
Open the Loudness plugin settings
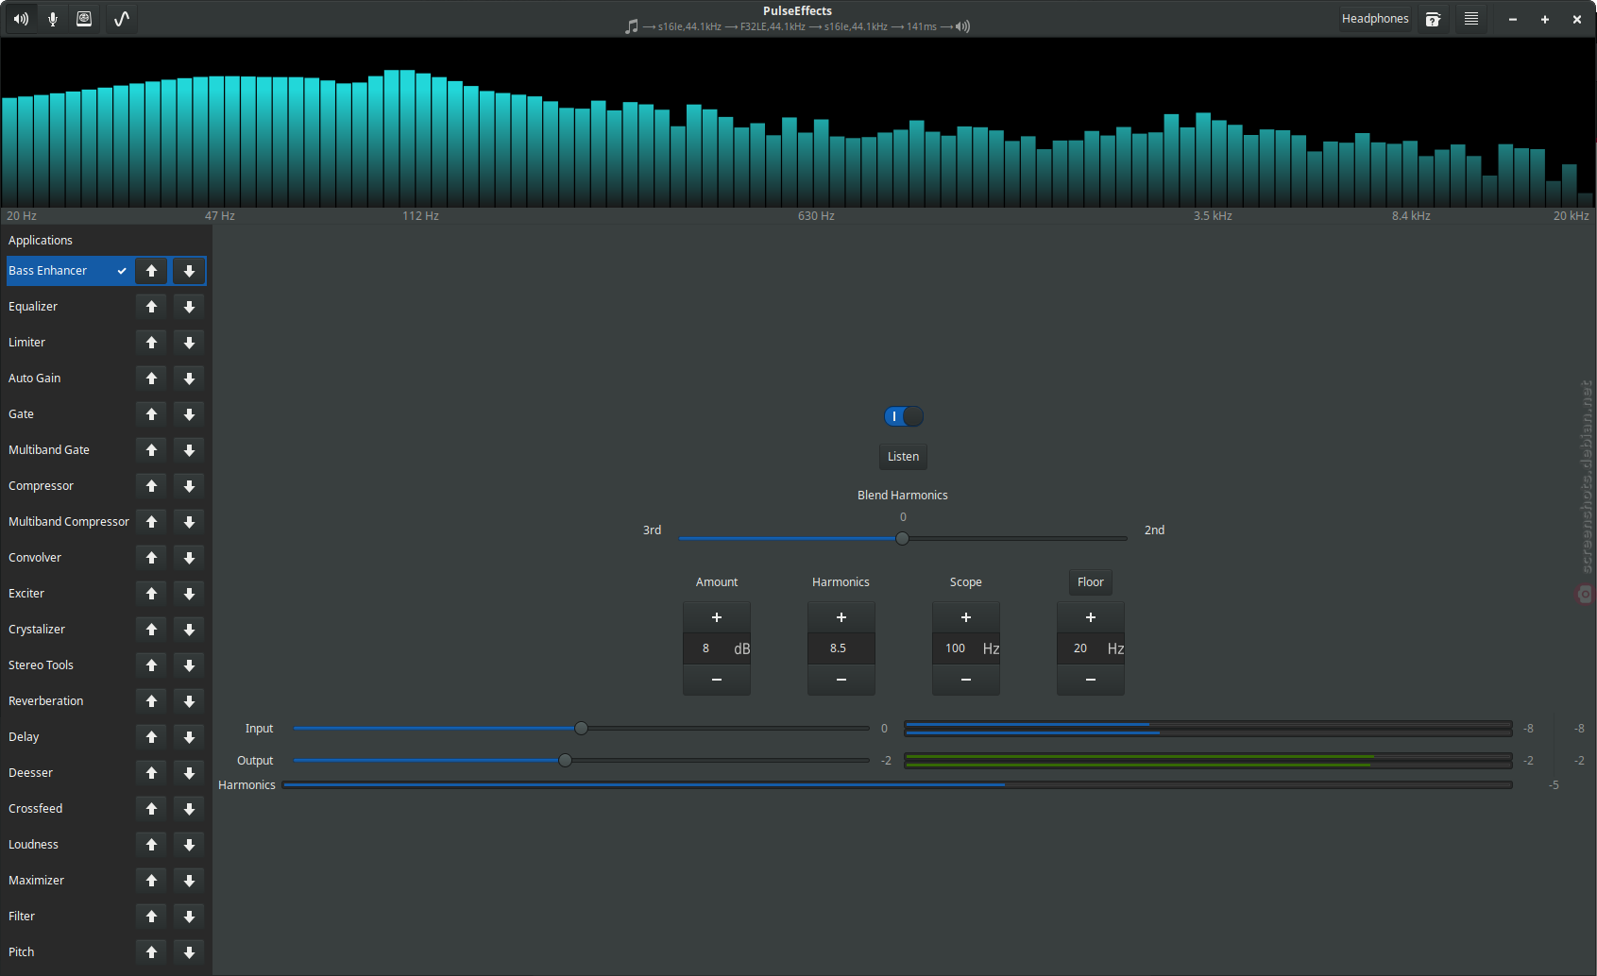(33, 845)
